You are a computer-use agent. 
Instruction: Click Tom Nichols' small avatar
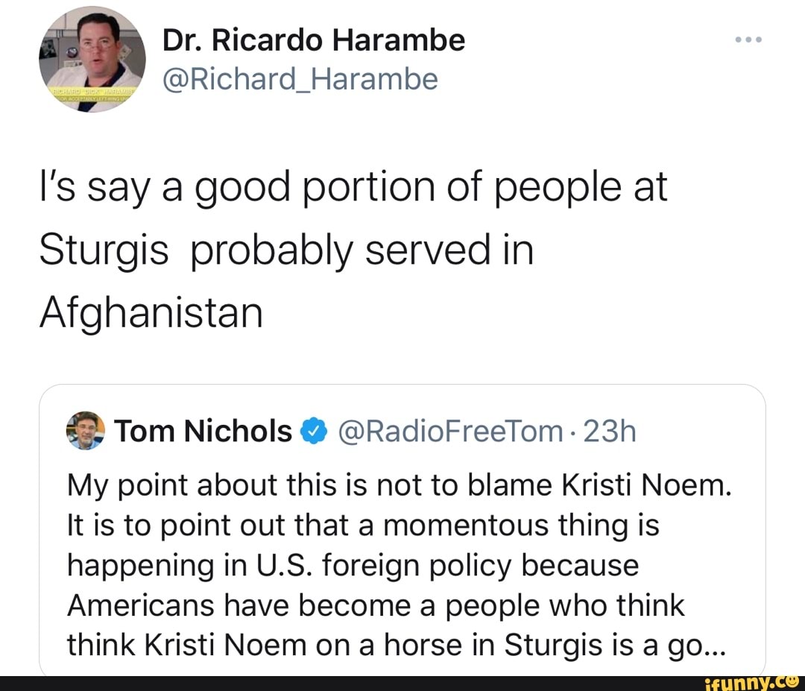[86, 430]
